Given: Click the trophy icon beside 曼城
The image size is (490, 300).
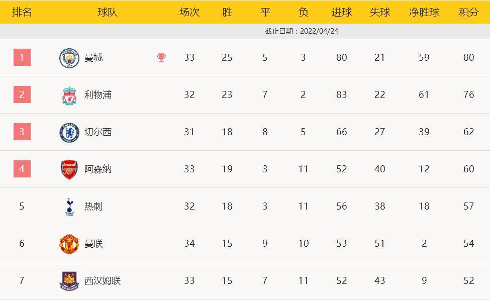Looking at the screenshot, I should [161, 58].
